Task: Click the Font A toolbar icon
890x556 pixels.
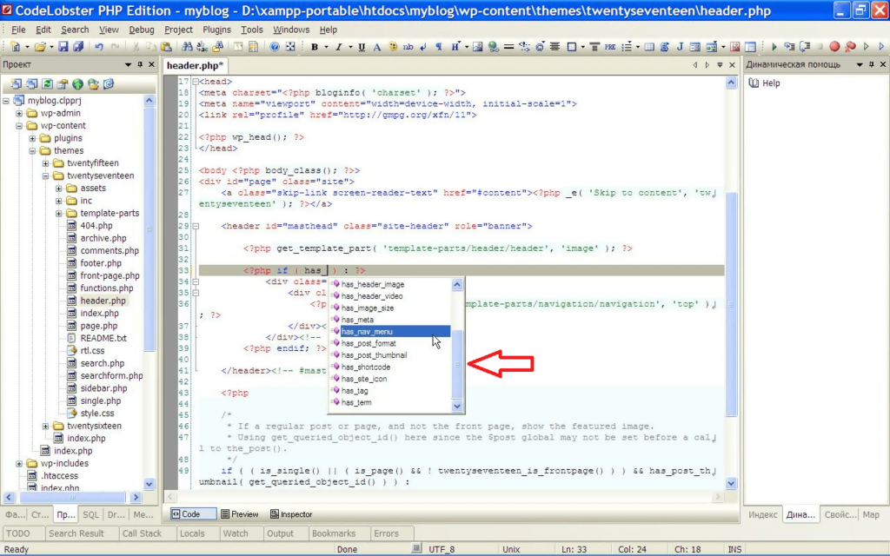Action: pos(377,47)
